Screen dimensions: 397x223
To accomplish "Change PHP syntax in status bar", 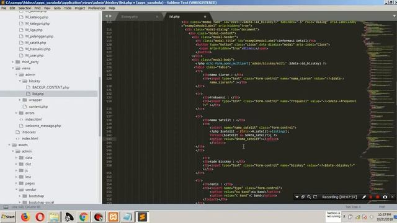I will [382, 207].
